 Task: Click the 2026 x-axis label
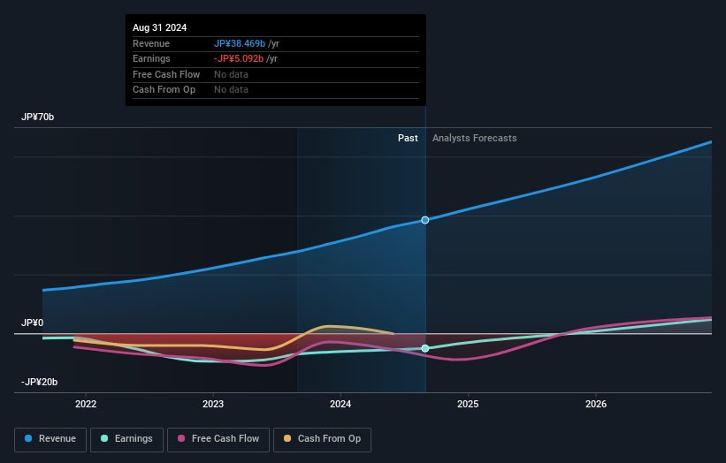pyautogui.click(x=596, y=404)
